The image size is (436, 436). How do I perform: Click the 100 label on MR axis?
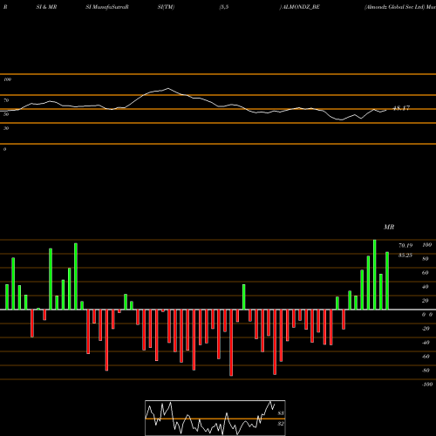click(x=427, y=245)
